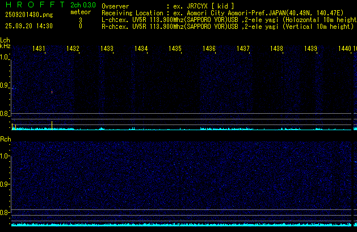The height and width of the screenshot is (232, 357).
Task: Click the 1431 time marker
Action: click(39, 49)
